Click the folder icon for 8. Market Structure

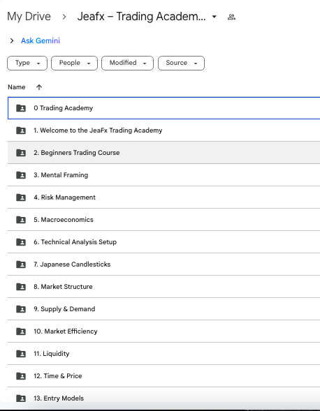[x=21, y=287]
